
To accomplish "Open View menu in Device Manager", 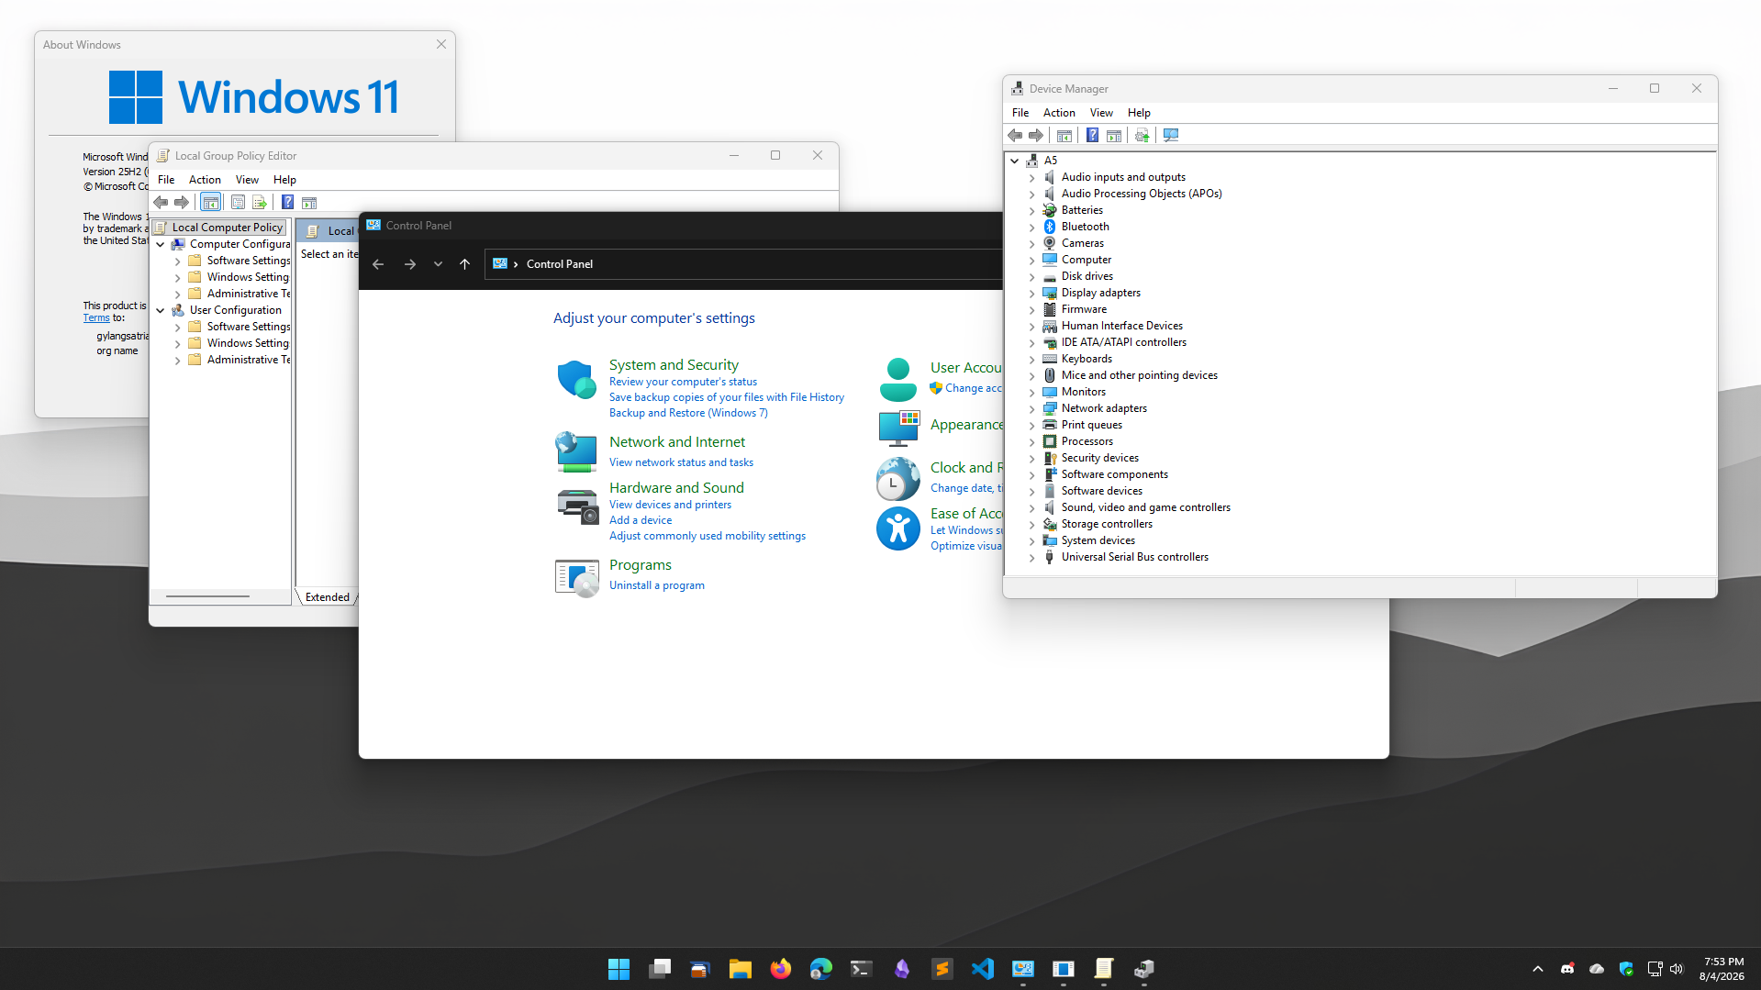I will click(1101, 113).
